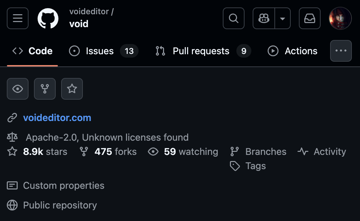Open the user avatar profile menu

(x=340, y=18)
